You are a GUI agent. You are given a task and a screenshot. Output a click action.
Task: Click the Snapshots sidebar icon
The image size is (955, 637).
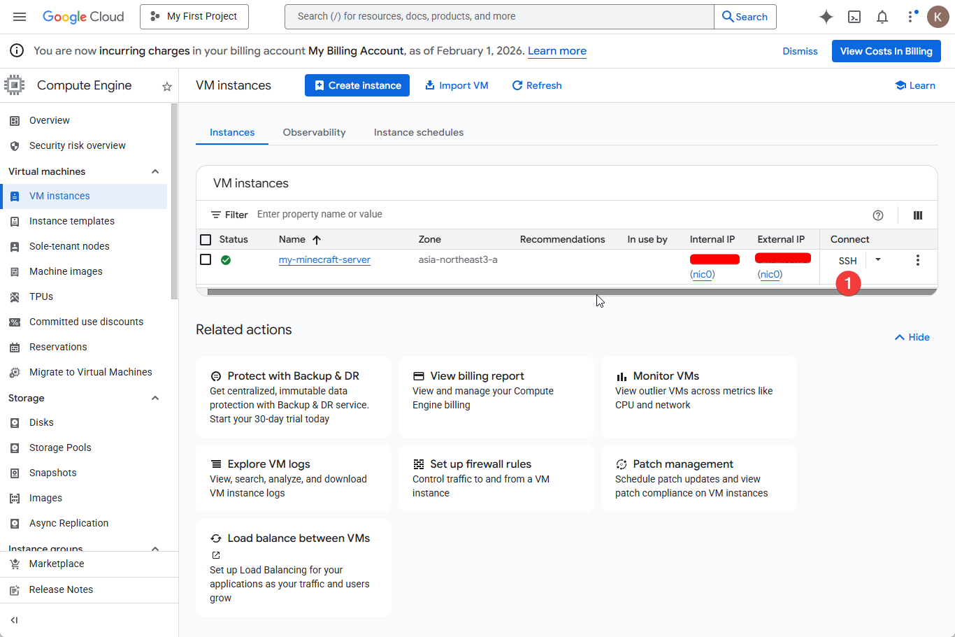pyautogui.click(x=15, y=473)
